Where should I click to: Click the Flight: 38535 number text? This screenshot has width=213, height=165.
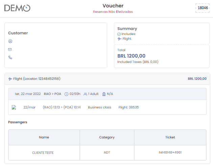128,107
